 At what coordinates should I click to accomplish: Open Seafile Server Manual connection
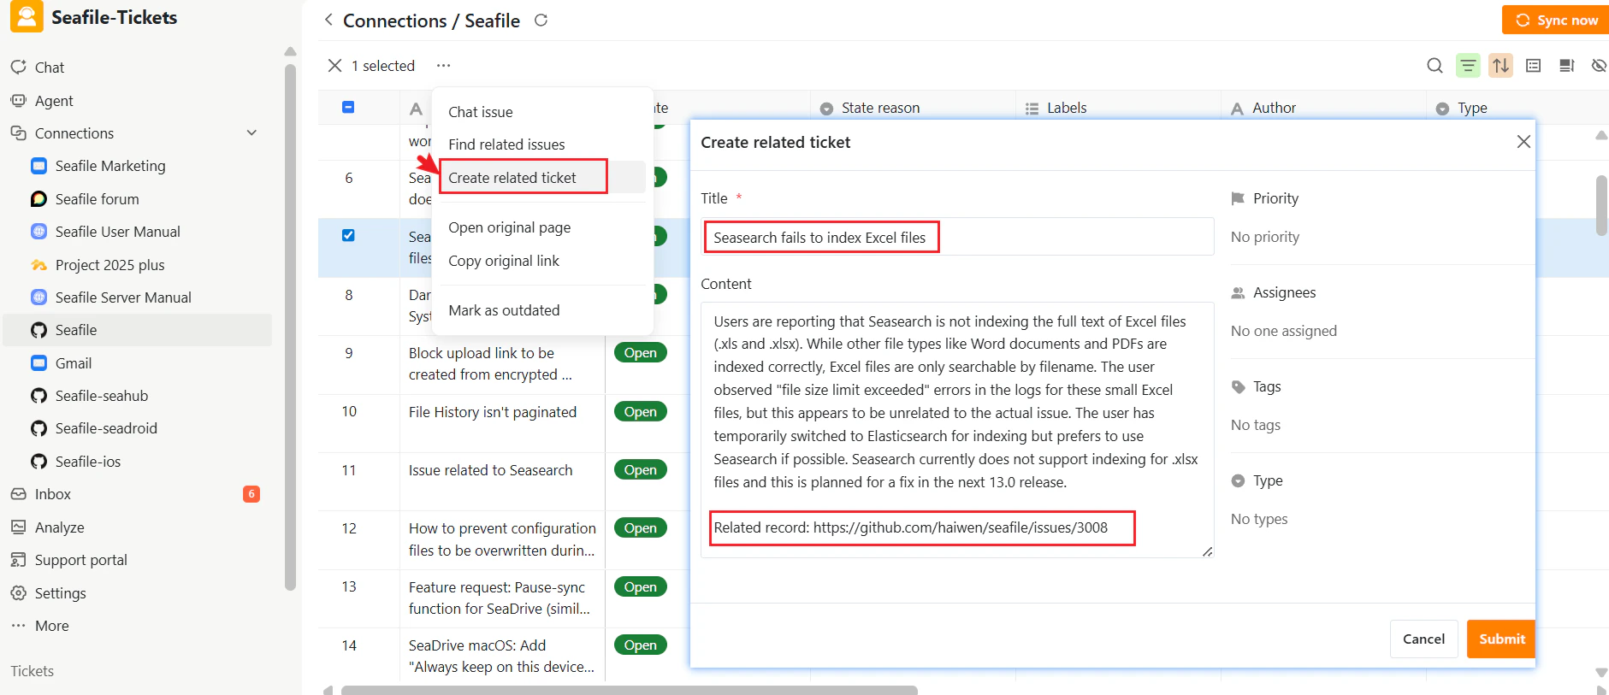click(123, 297)
